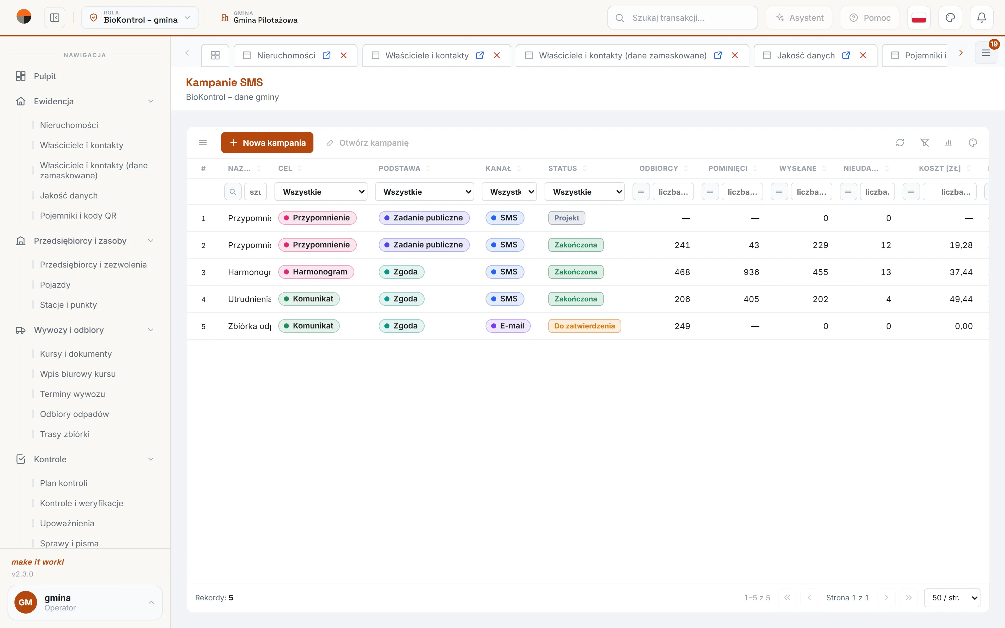This screenshot has height=628, width=1005.
Task: Open the Cel filter dropdown
Action: pyautogui.click(x=321, y=192)
